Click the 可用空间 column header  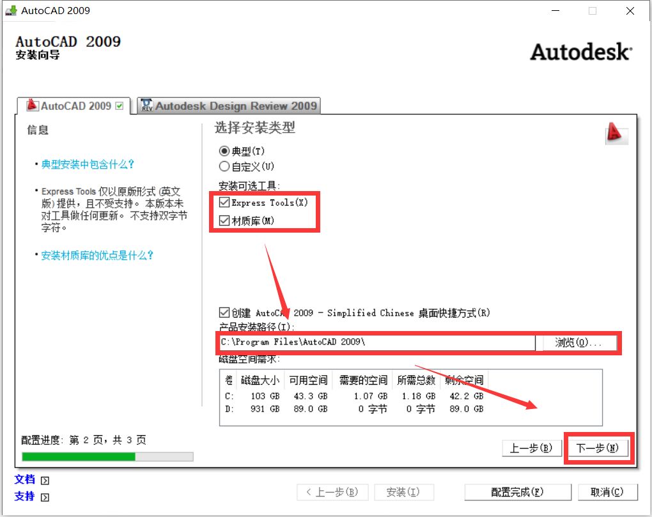(308, 380)
